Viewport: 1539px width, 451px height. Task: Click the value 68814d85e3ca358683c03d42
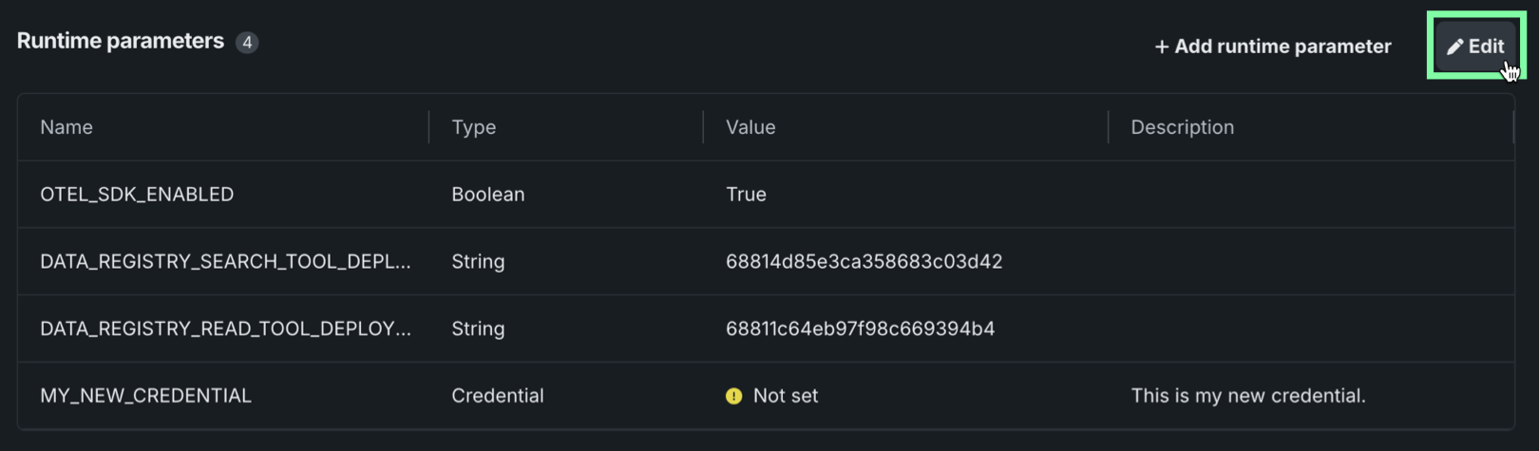point(864,262)
